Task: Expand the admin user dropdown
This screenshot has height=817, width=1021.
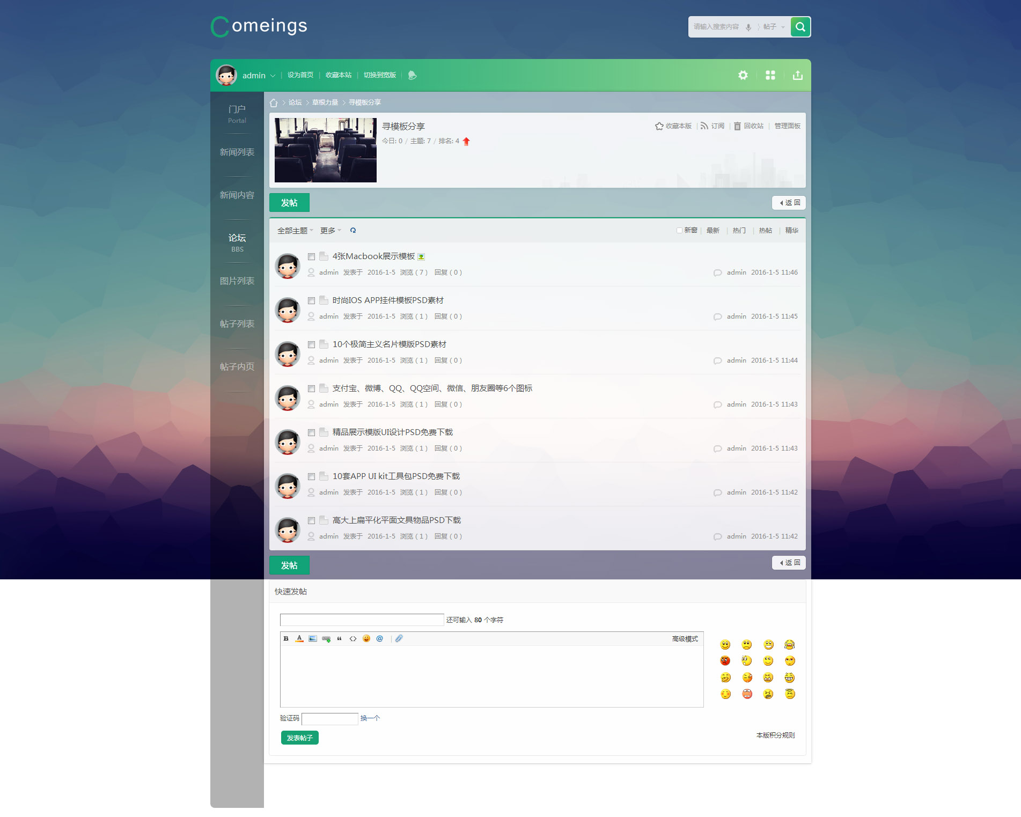Action: (273, 76)
